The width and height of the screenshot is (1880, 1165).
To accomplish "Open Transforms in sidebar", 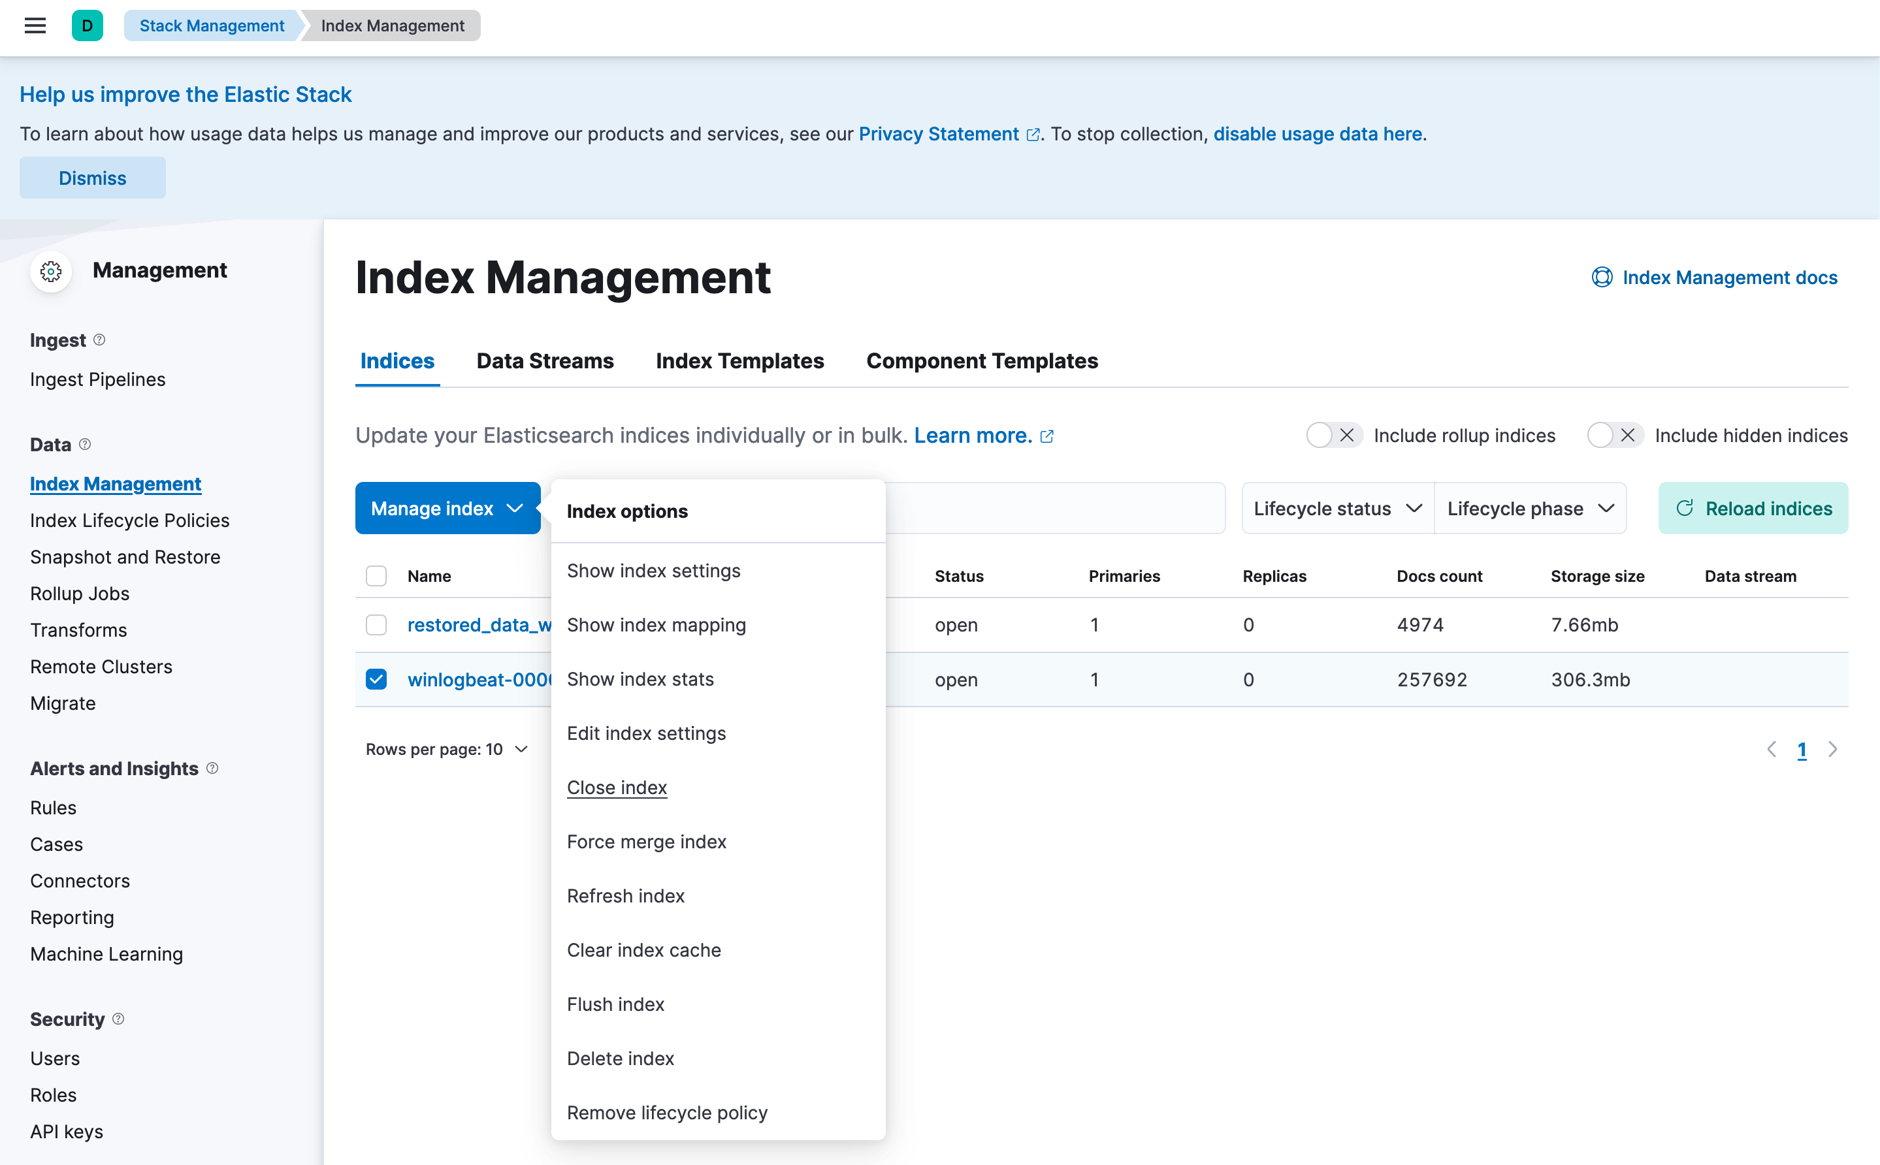I will 78,630.
